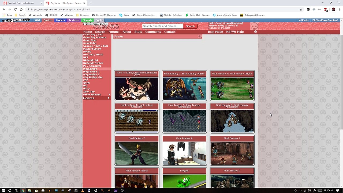343x193 pixels.
Task: Open the Apps bookmarks grid icon
Action: click(x=4, y=15)
